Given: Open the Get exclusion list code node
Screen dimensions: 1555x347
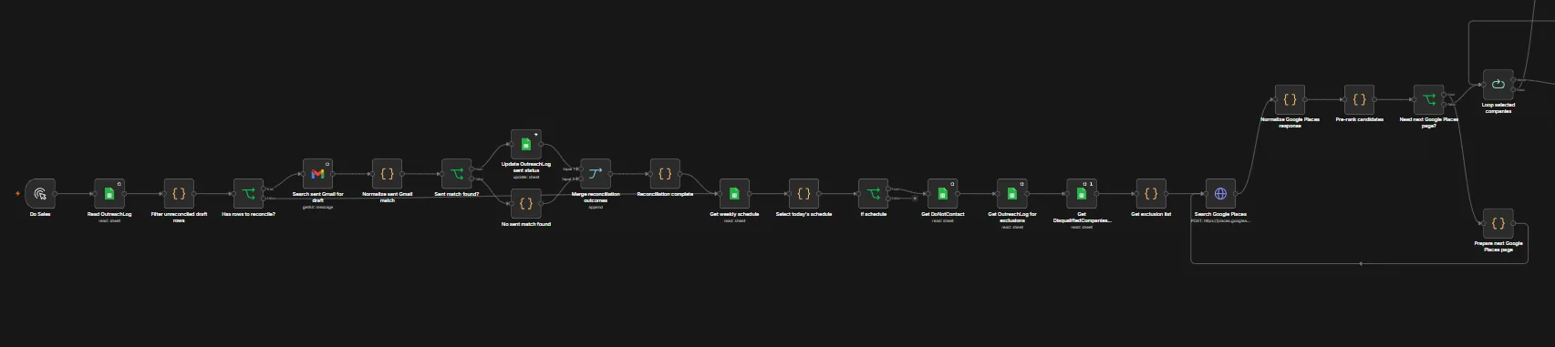Looking at the screenshot, I should [x=1151, y=193].
